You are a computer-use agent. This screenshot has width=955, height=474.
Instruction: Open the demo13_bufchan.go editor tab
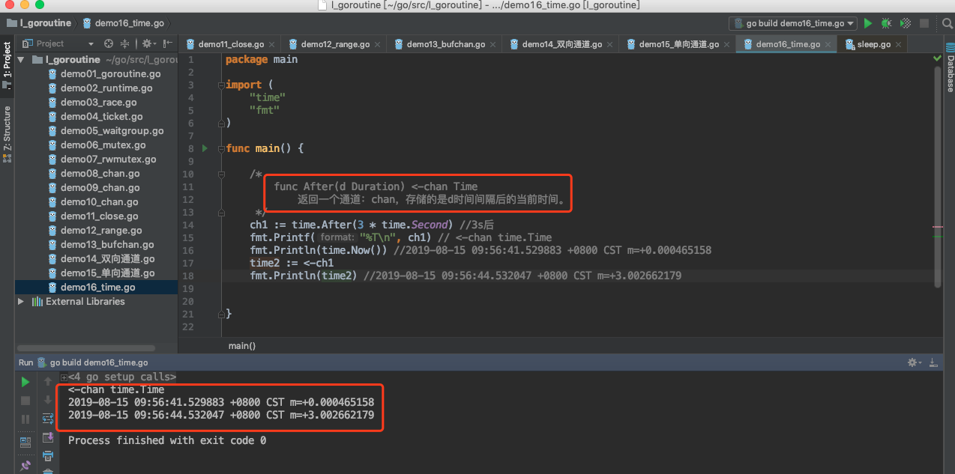[x=445, y=44]
